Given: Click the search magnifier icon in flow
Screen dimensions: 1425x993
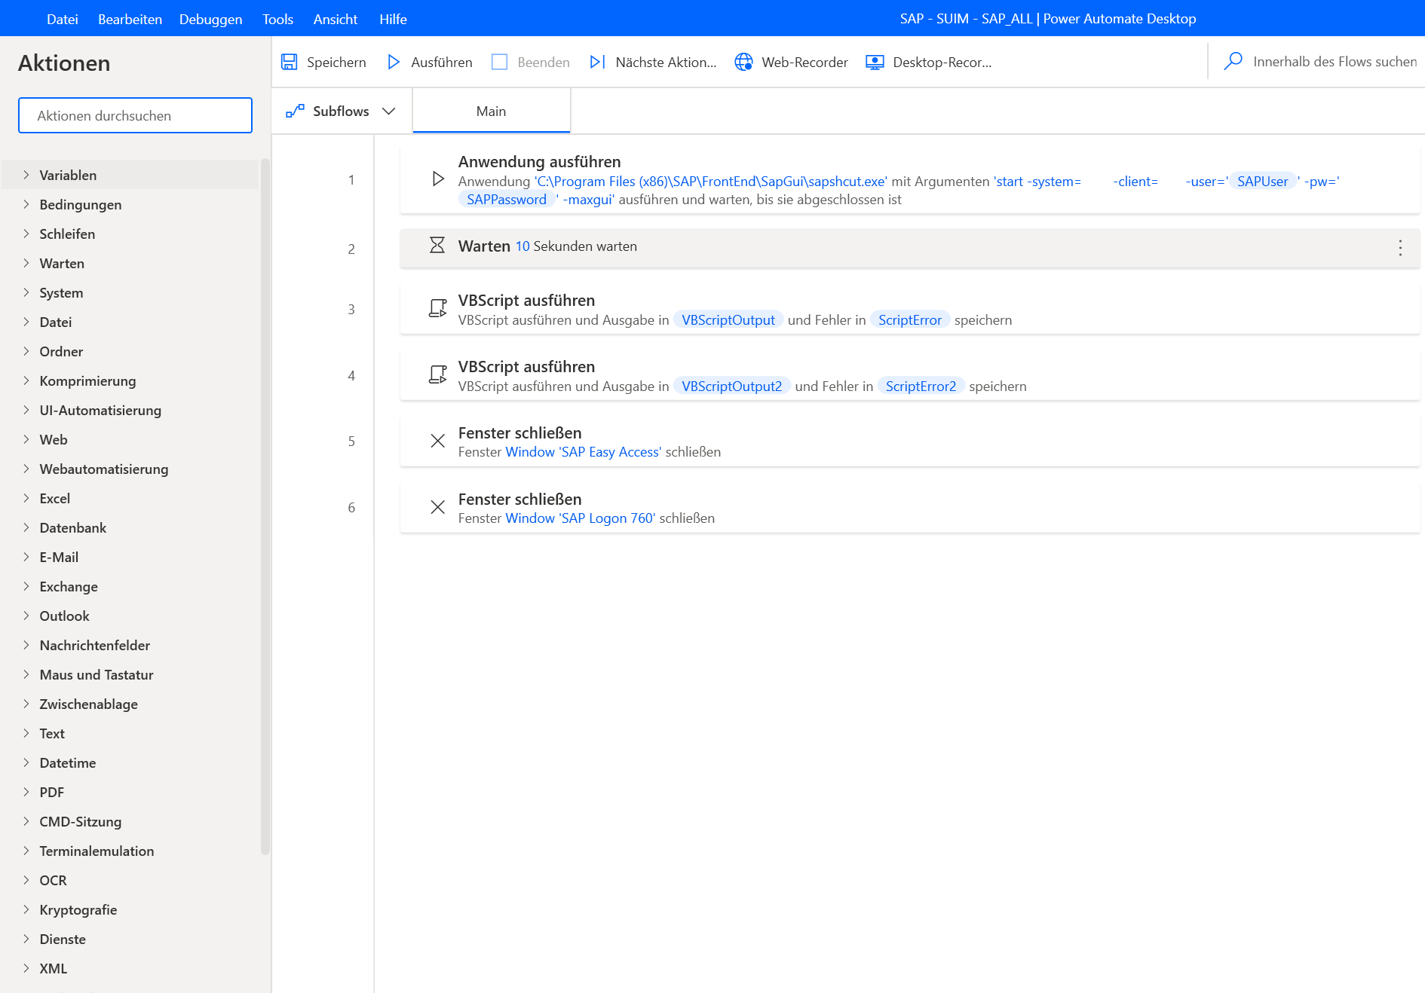Looking at the screenshot, I should pos(1233,61).
